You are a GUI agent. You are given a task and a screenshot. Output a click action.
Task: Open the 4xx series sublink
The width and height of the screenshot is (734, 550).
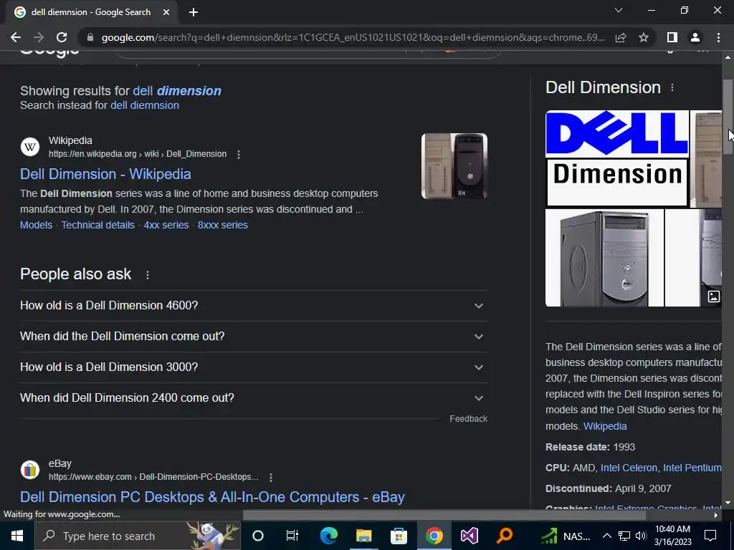[x=166, y=225]
